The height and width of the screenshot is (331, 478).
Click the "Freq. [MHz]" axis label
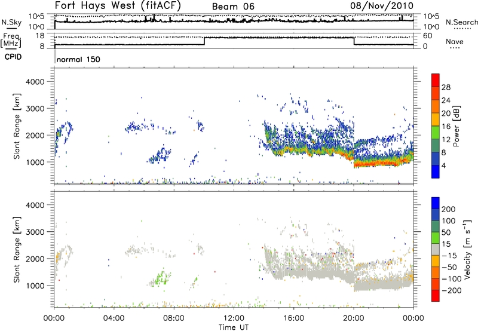click(x=11, y=40)
